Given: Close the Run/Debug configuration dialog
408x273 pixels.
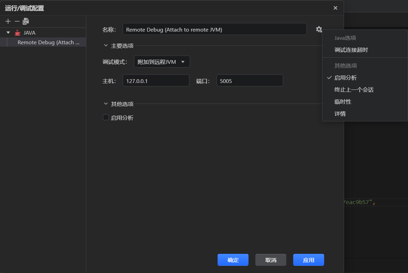Looking at the screenshot, I should [335, 8].
